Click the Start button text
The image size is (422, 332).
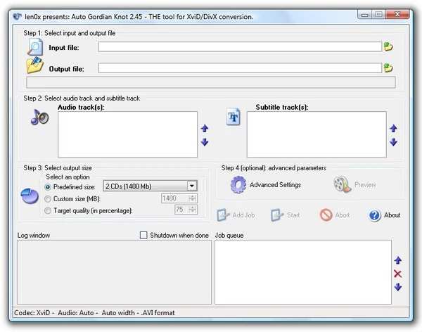293,215
